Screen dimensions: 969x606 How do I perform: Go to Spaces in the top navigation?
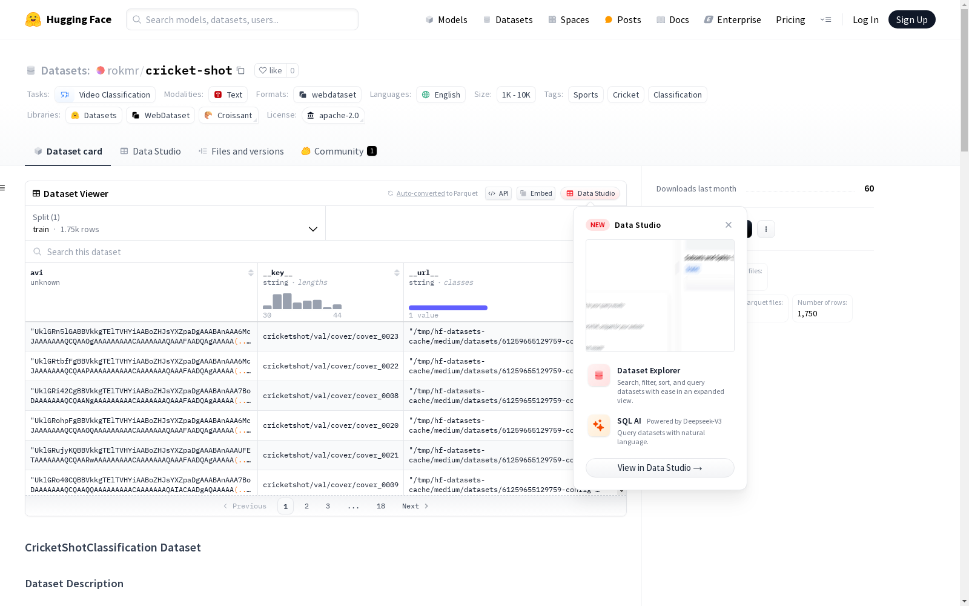[569, 19]
